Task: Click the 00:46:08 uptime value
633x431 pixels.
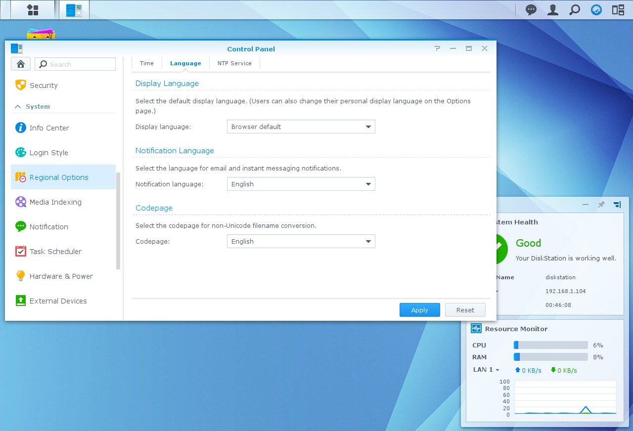Action: [x=558, y=305]
